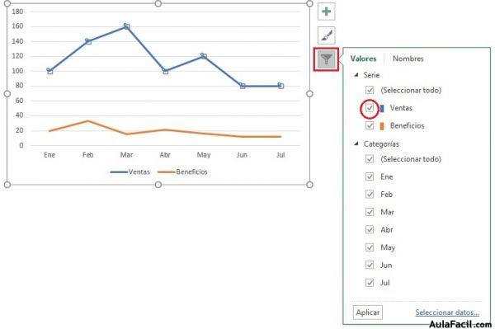The image size is (495, 329).
Task: Toggle Serie (Seleccionar todo) checkbox
Action: pos(370,90)
